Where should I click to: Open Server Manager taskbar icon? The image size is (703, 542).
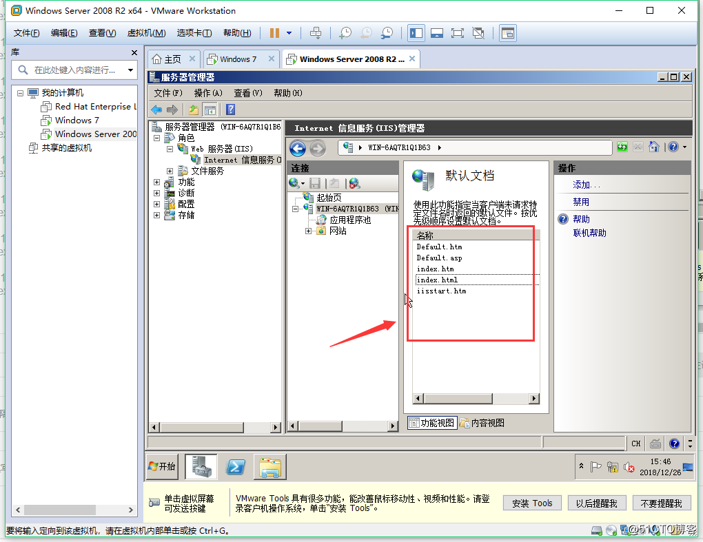click(201, 467)
